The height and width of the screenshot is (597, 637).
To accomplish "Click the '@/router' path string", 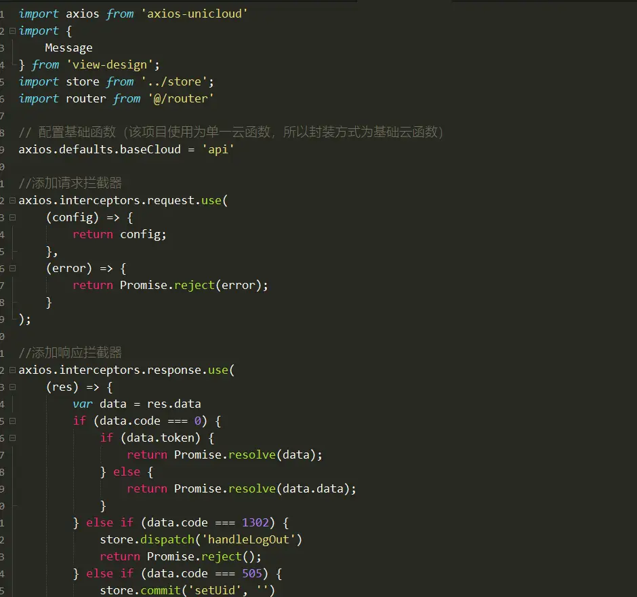I will click(x=181, y=99).
